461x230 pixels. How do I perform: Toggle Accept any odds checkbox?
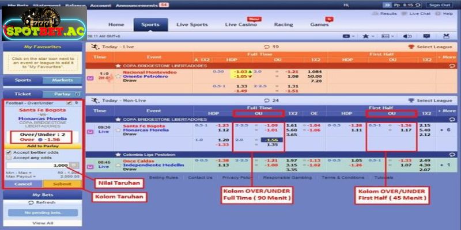pyautogui.click(x=9, y=158)
